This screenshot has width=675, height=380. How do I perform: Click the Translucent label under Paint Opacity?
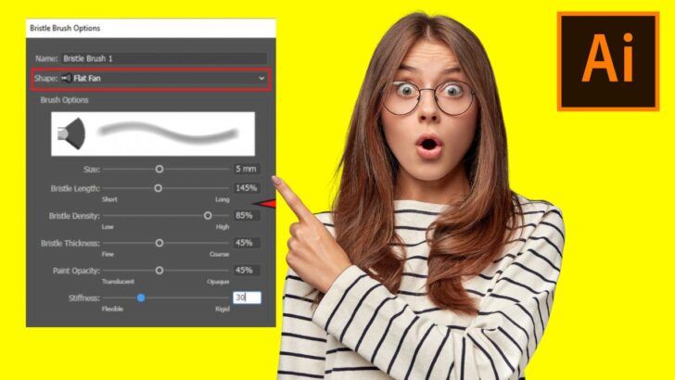tap(118, 282)
